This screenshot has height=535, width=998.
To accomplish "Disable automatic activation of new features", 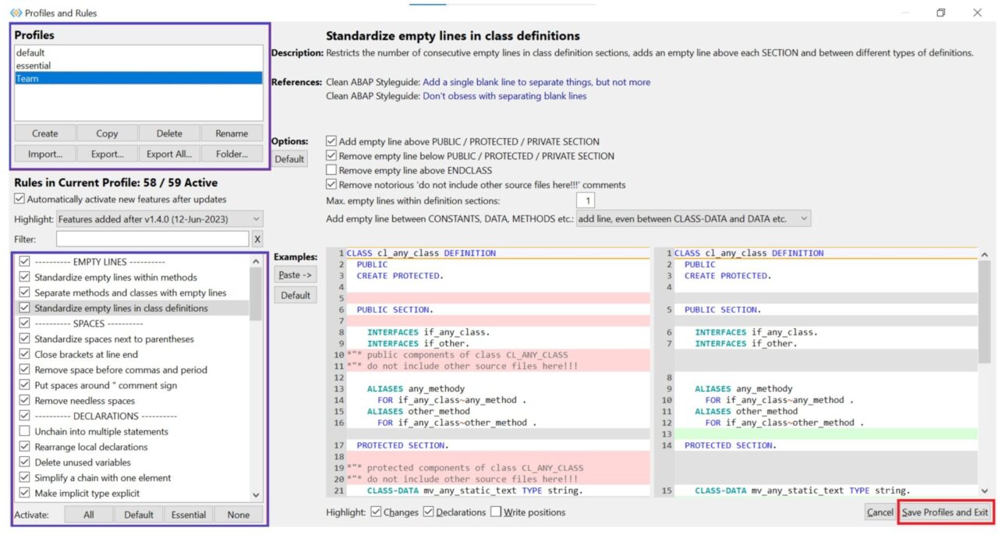I will coord(18,198).
